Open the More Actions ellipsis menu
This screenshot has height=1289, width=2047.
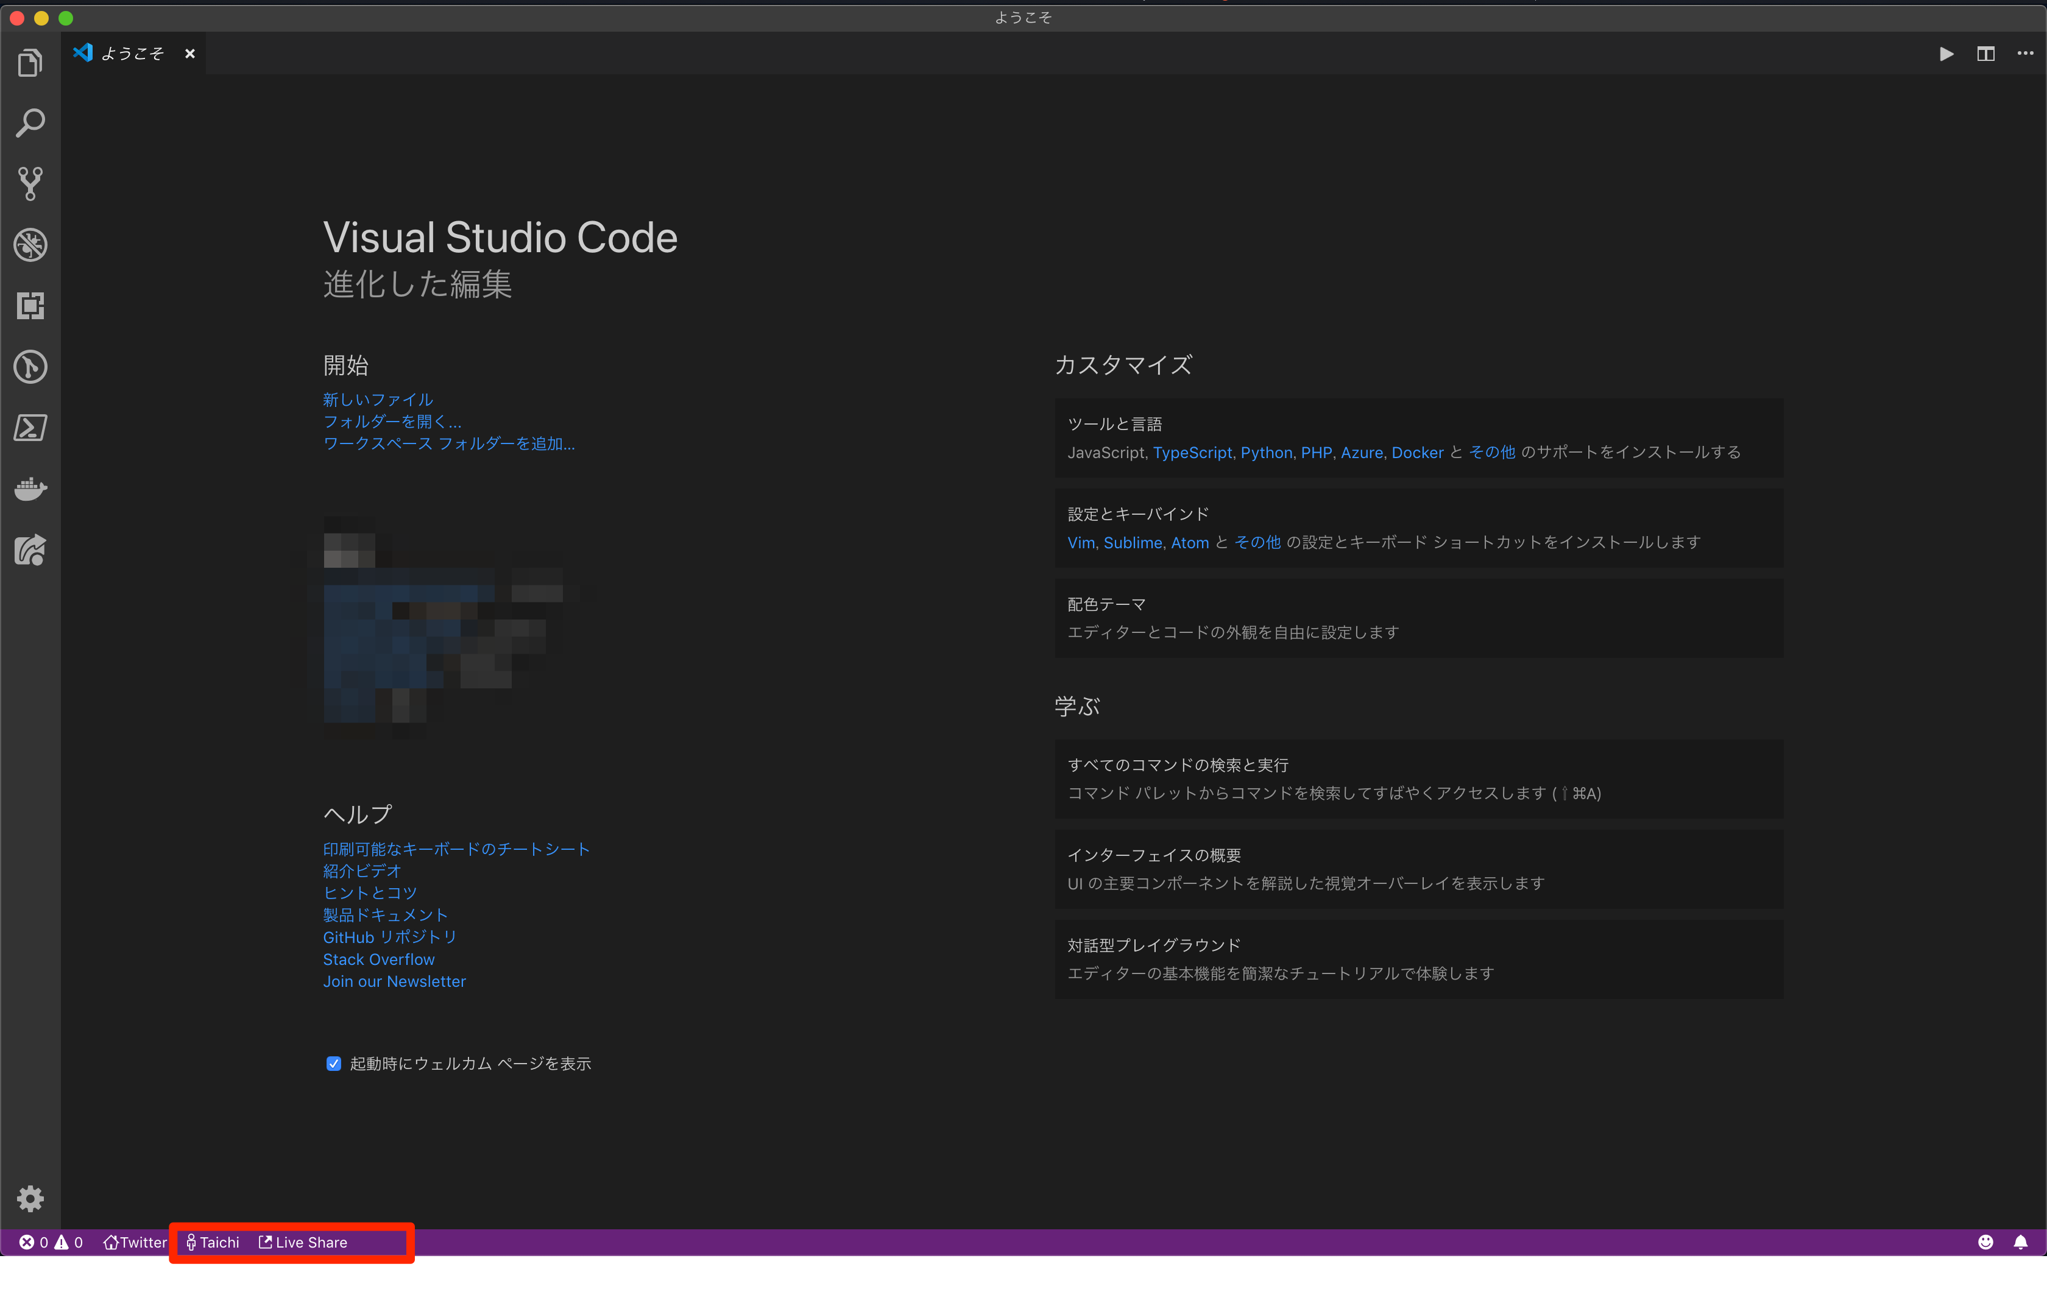click(2026, 54)
